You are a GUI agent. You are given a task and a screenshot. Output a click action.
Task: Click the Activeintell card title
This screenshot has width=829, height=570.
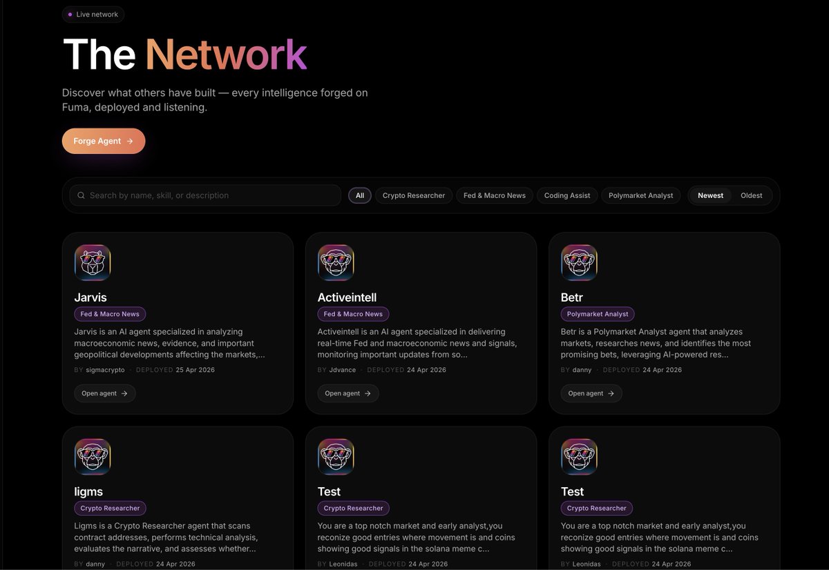pyautogui.click(x=347, y=297)
